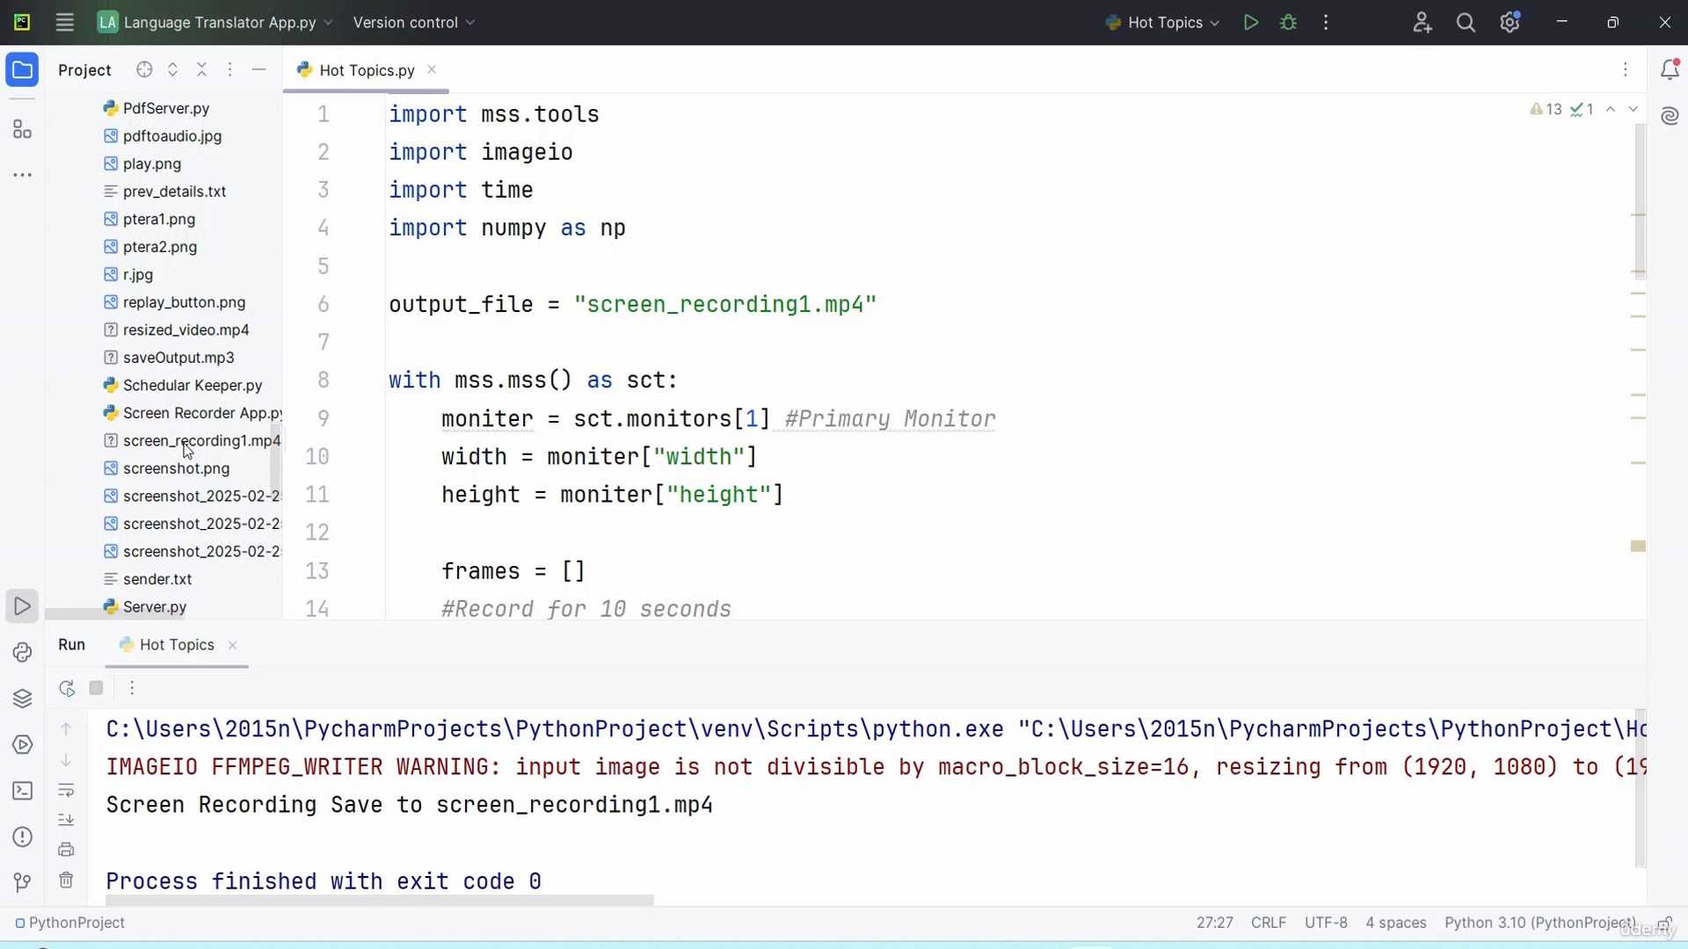Open Services tool window
Image resolution: width=1688 pixels, height=949 pixels.
click(22, 745)
